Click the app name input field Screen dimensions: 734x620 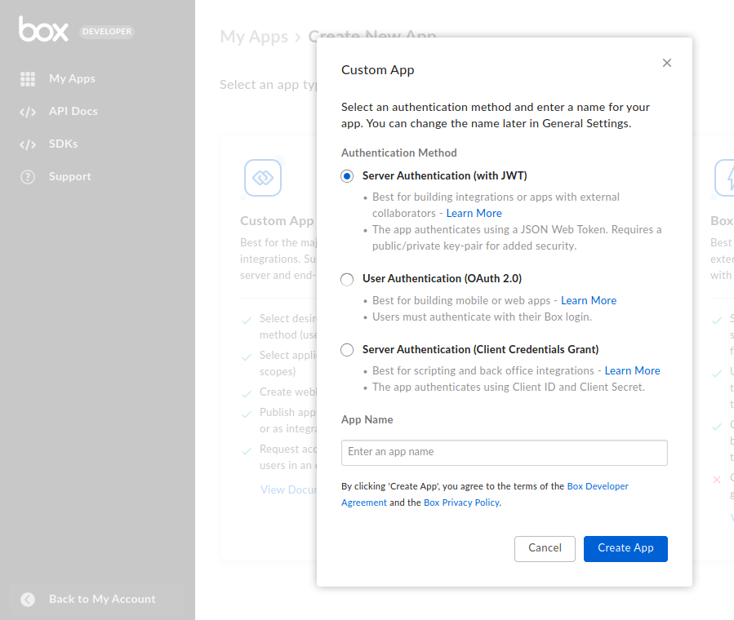[x=504, y=453]
